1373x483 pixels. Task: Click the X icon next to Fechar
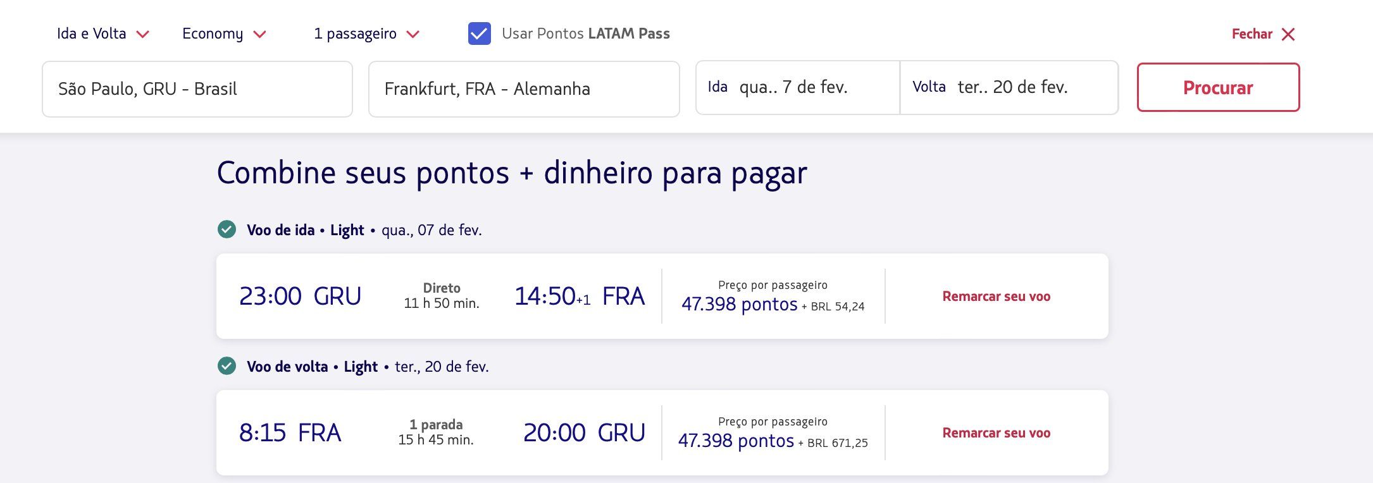click(1288, 34)
